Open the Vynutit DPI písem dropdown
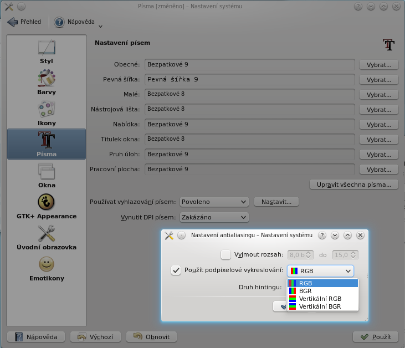This screenshot has width=405, height=348. 214,217
